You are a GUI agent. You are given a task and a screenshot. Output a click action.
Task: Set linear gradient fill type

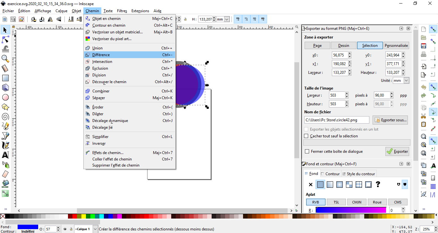330,185
